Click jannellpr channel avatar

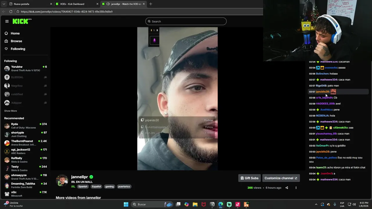pos(62,180)
